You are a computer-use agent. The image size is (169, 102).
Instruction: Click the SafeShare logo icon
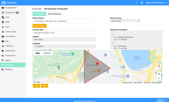(x=3, y=3)
